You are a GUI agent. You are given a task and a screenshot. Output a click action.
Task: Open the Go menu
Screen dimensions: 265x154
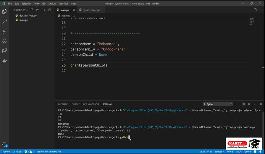pyautogui.click(x=44, y=3)
